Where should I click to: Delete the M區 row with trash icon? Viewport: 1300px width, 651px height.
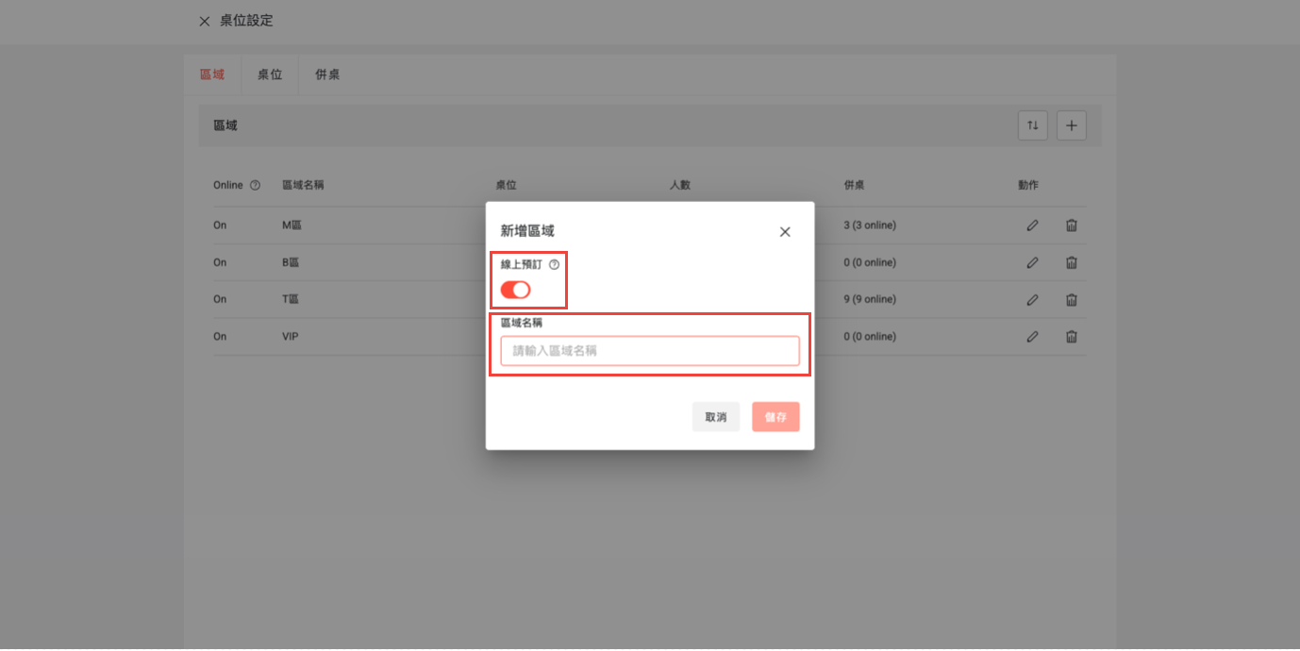(x=1072, y=225)
